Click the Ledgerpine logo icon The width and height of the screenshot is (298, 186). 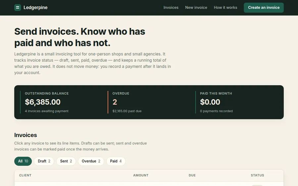tap(18, 8)
